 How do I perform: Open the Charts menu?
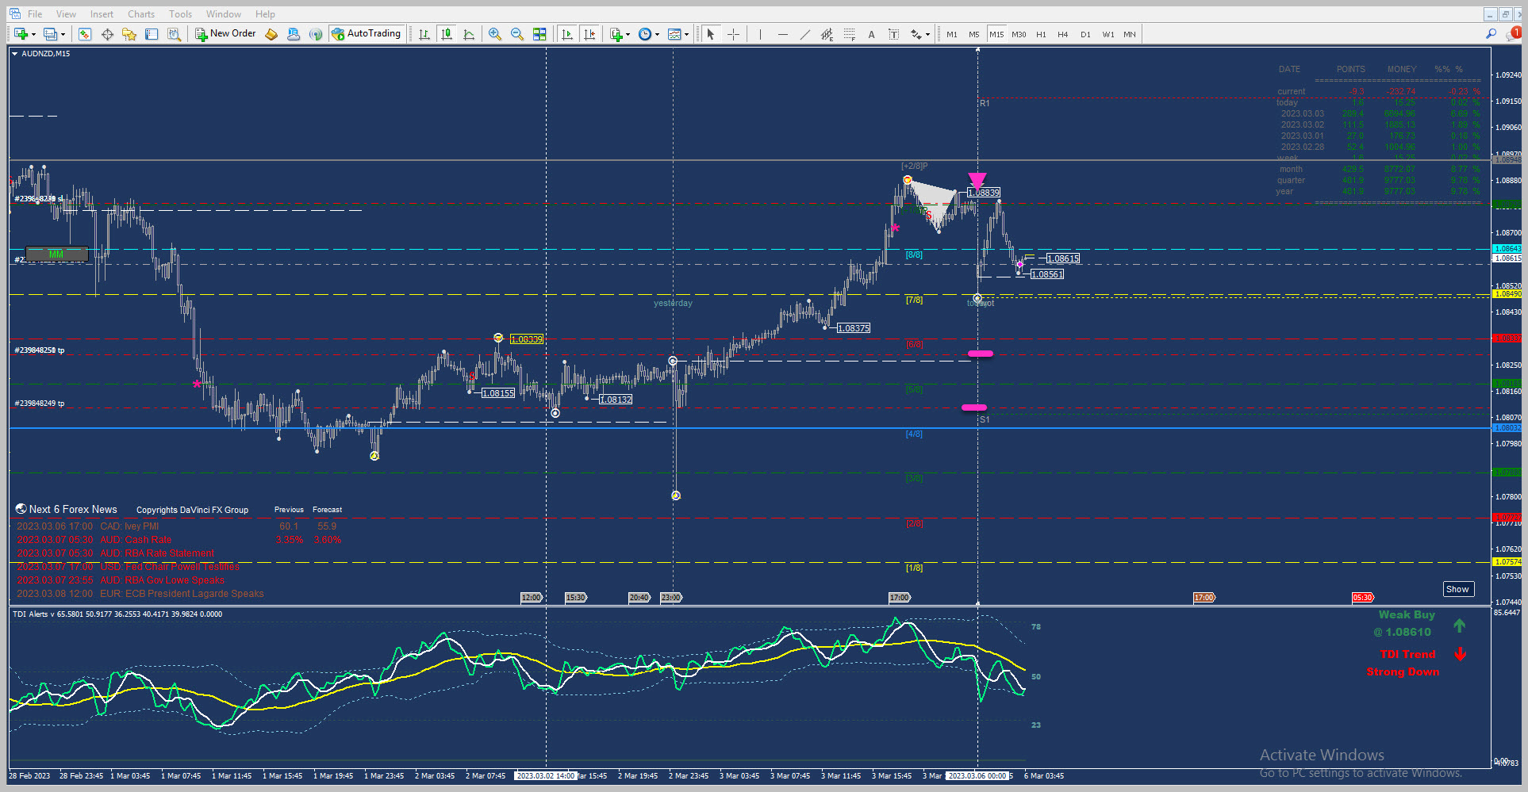(x=141, y=14)
